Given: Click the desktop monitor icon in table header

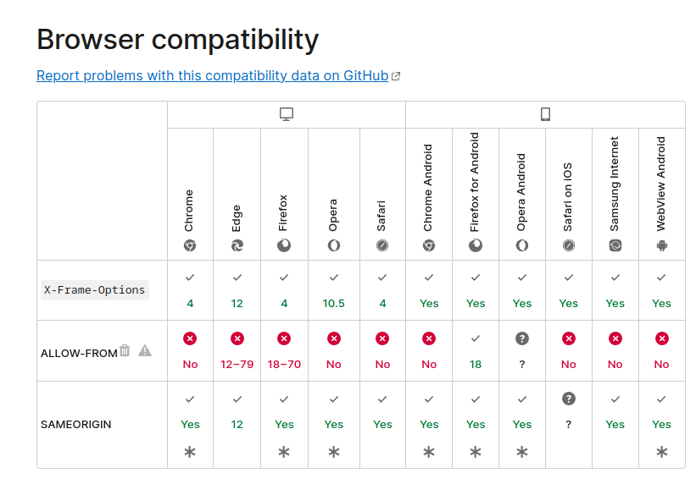Looking at the screenshot, I should 287,114.
